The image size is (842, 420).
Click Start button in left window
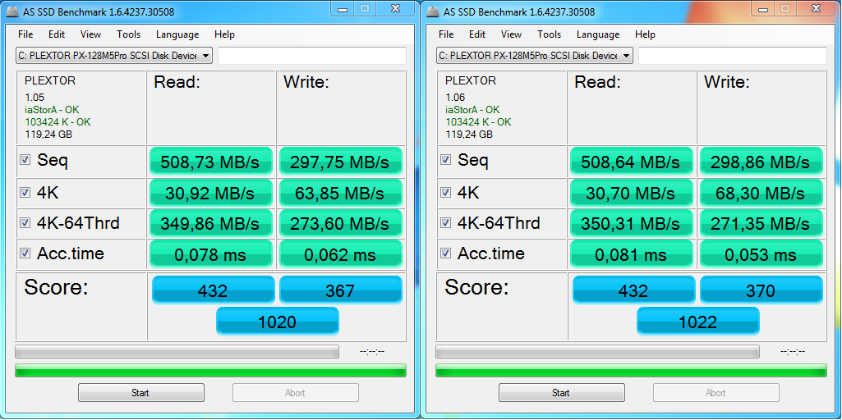tap(140, 393)
